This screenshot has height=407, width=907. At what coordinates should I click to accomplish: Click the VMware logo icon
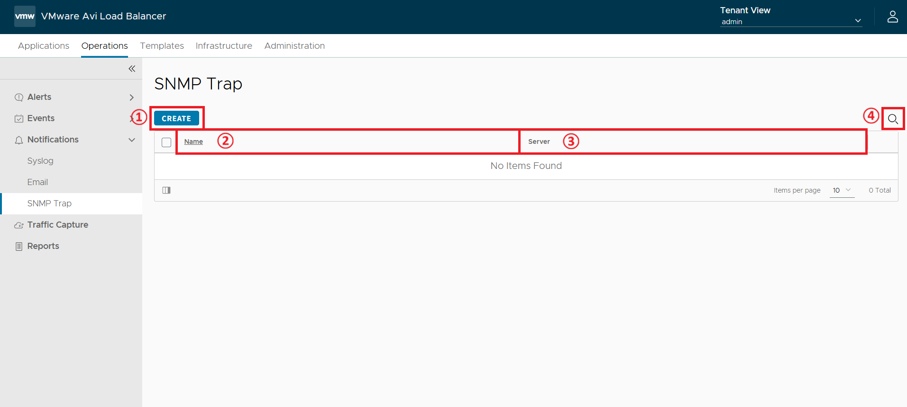click(25, 16)
